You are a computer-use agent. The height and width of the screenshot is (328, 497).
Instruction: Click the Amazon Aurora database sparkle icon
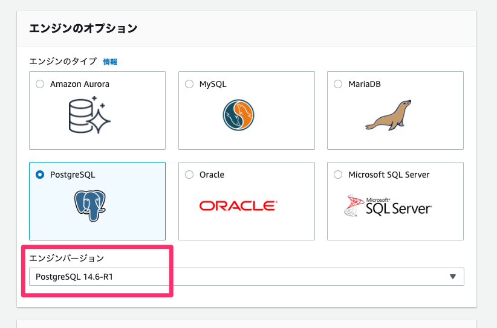pos(89,115)
